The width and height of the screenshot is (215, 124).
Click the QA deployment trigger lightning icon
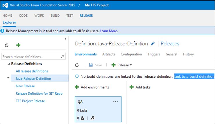[92, 118]
